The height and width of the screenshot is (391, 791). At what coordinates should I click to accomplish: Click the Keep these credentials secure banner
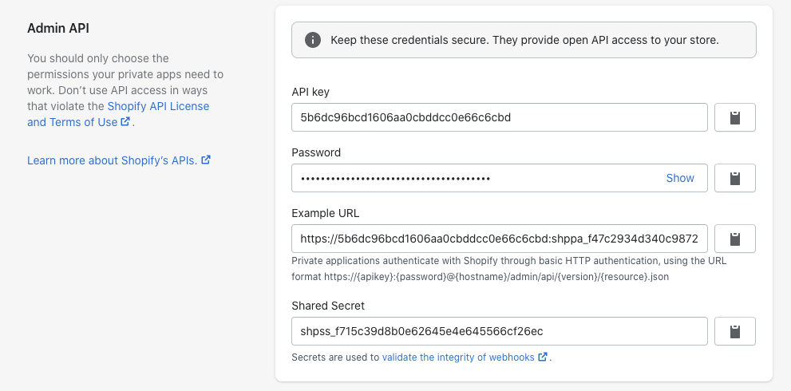[524, 40]
